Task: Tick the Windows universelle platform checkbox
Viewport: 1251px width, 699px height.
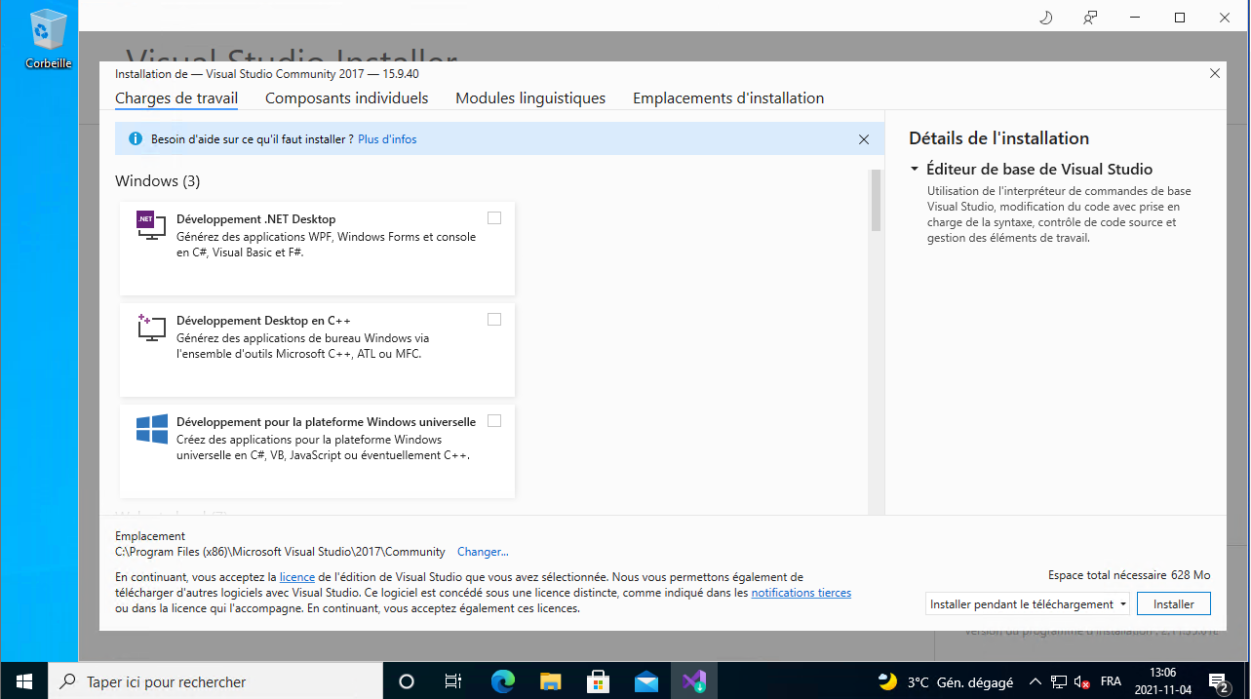Action: tap(494, 420)
